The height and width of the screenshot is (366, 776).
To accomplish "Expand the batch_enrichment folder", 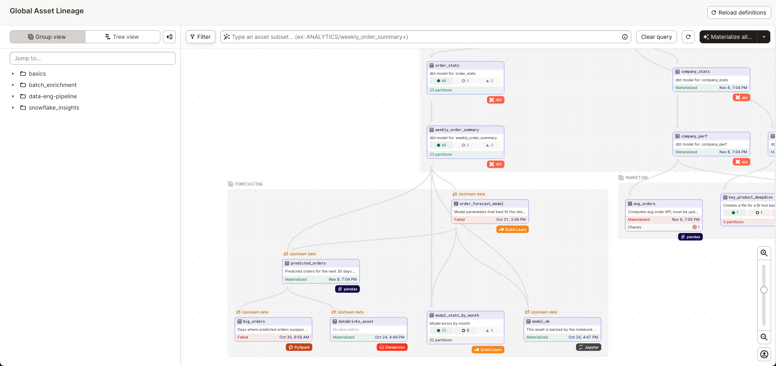I will pos(13,85).
